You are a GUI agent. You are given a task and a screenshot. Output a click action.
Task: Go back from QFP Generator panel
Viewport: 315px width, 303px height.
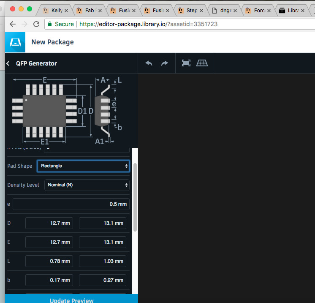click(8, 63)
